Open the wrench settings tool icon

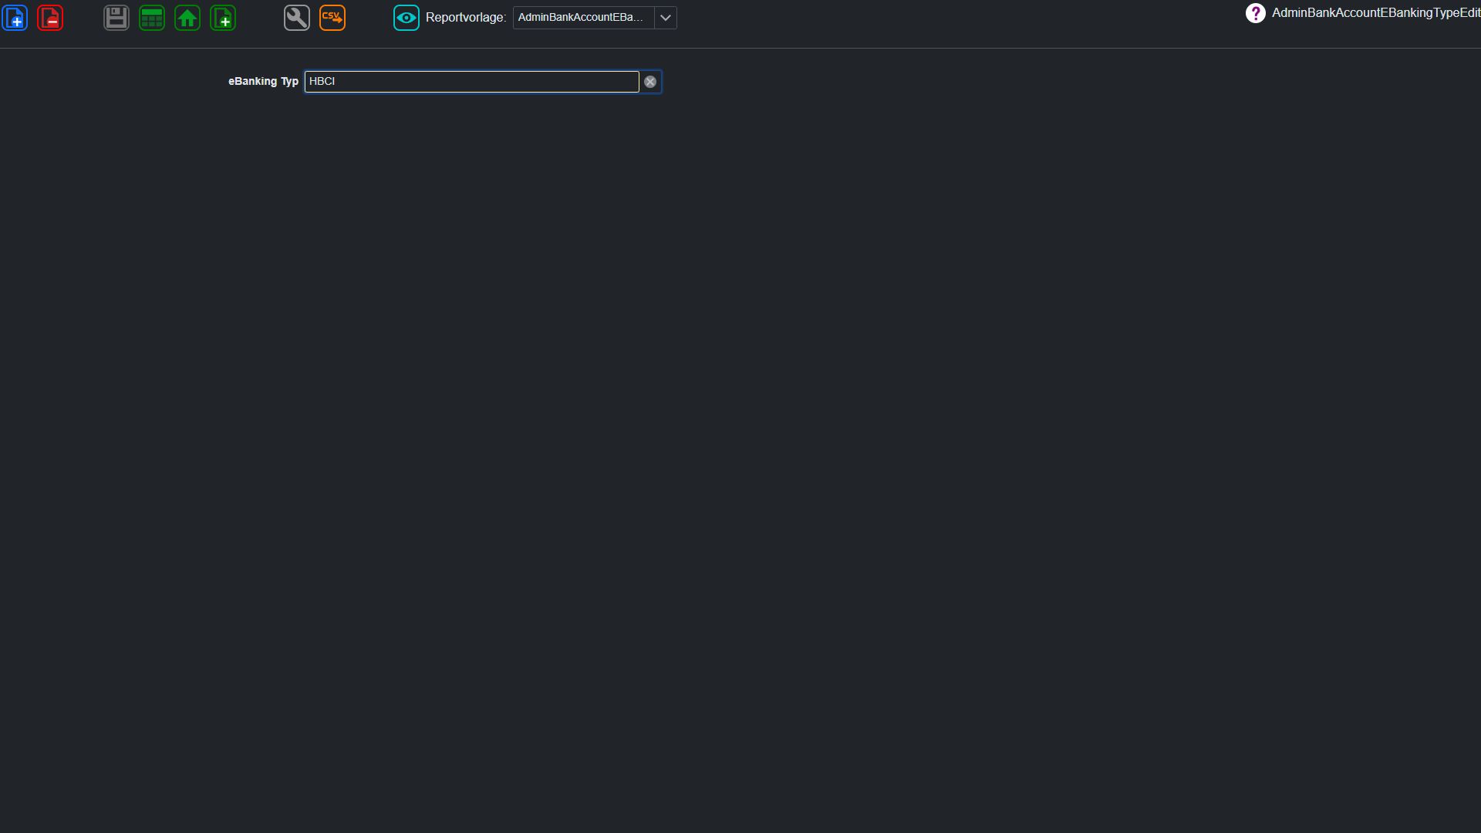pos(297,18)
